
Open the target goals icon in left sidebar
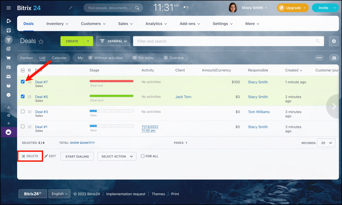pyautogui.click(x=9, y=49)
